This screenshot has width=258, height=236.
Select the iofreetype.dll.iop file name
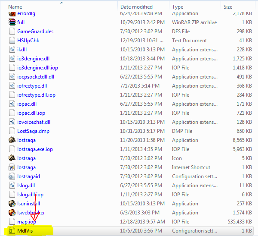click(36, 95)
